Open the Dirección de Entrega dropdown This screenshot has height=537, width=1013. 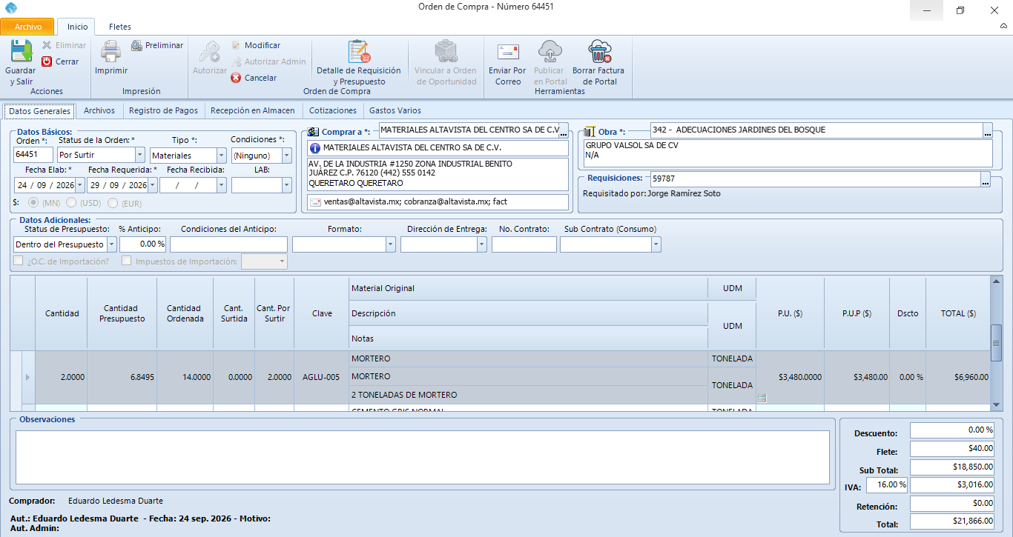pyautogui.click(x=481, y=244)
